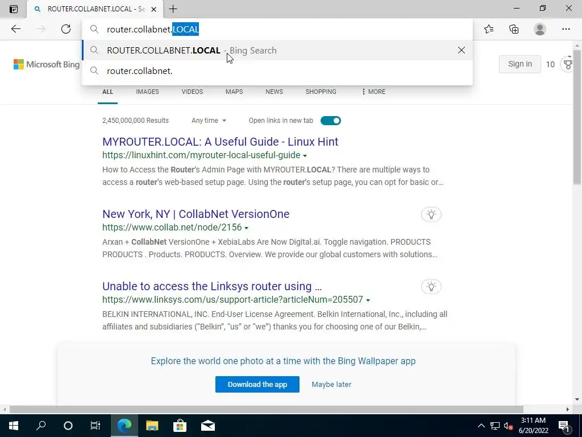582x437 pixels.
Task: Open MYROUTER.LOCAL: A Useful Guide link
Action: pyautogui.click(x=221, y=142)
